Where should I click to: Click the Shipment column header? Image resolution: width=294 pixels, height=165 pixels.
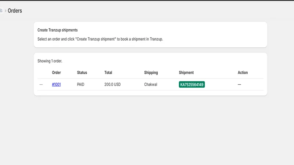(x=186, y=73)
